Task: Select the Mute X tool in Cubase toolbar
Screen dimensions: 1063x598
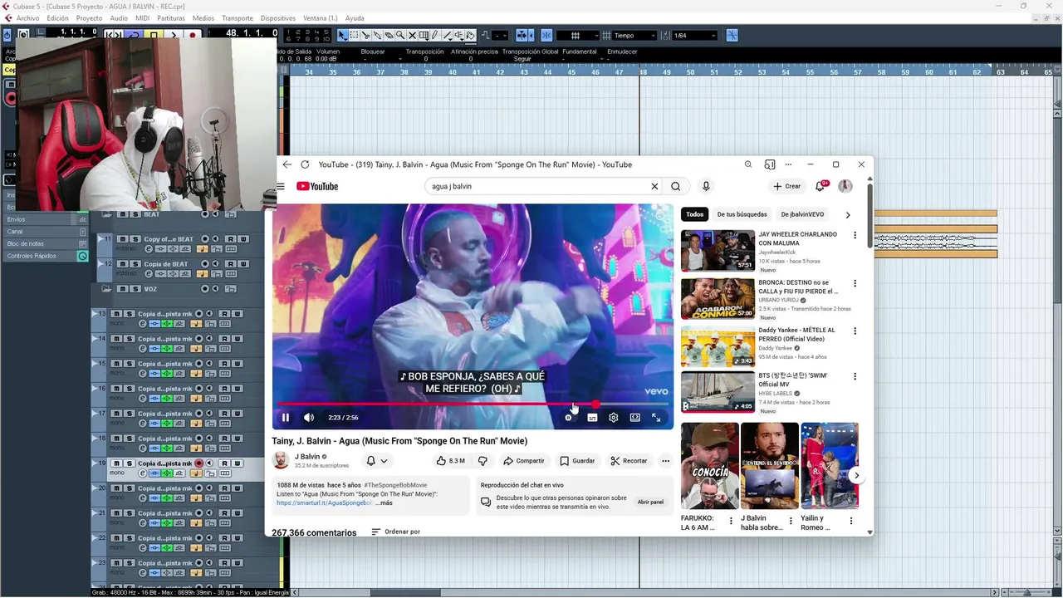Action: tap(412, 36)
